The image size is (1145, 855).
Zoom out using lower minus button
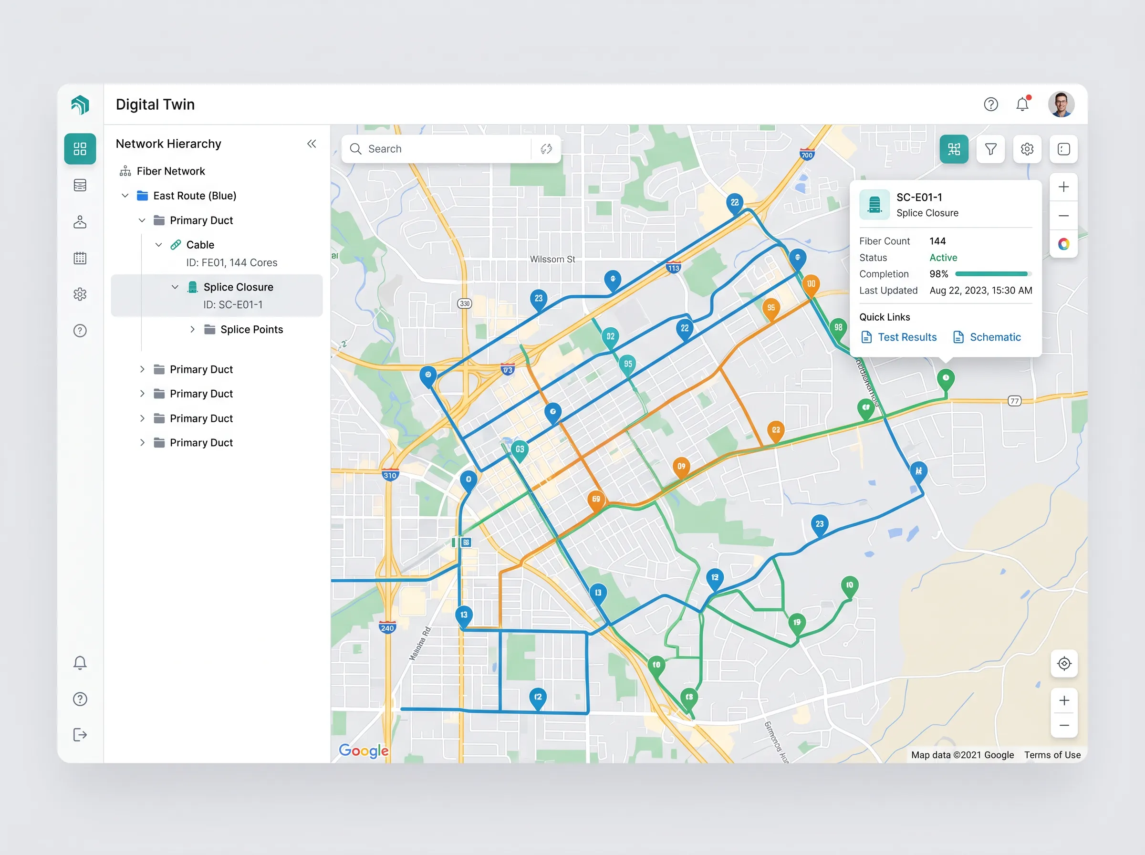click(1064, 726)
